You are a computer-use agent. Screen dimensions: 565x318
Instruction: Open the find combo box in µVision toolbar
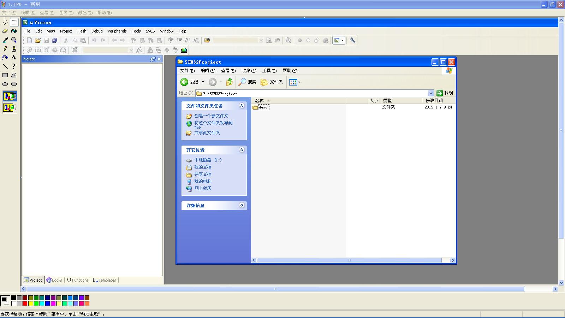238,40
